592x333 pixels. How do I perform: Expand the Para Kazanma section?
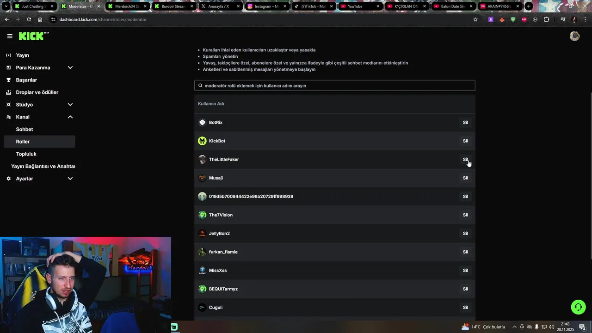tap(39, 68)
